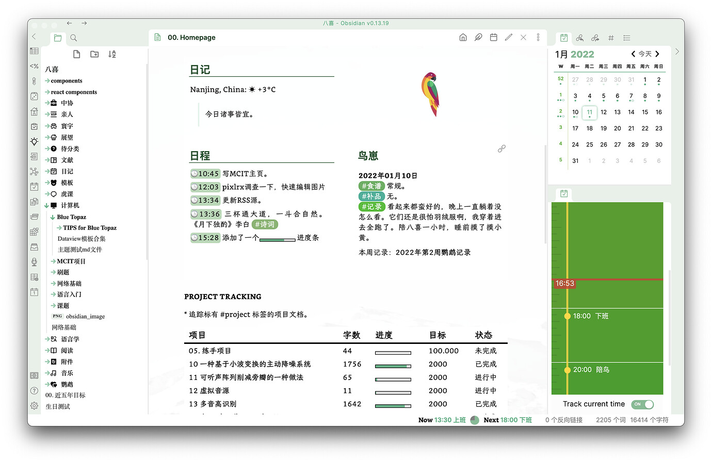Expand the 日记 folder in file tree
The width and height of the screenshot is (712, 462).
(x=47, y=172)
